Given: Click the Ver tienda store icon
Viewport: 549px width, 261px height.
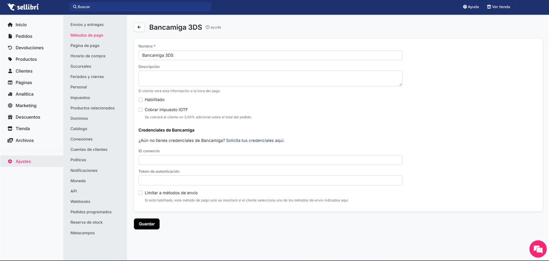Looking at the screenshot, I should tap(489, 7).
